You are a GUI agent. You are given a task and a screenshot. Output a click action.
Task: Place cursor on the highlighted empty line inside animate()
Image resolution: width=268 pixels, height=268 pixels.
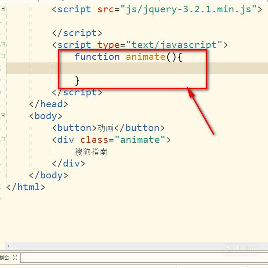(137, 69)
